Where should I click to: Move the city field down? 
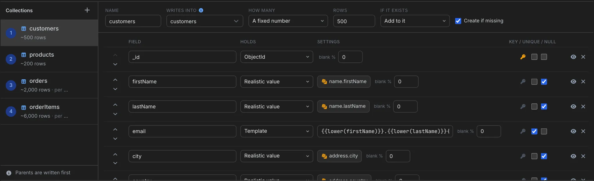tap(115, 163)
